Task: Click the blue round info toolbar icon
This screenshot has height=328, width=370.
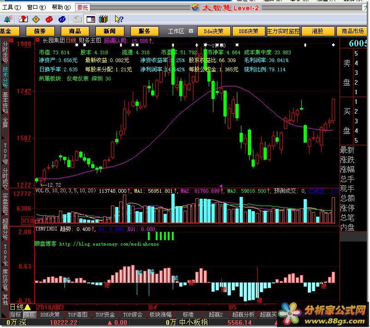Action: pos(62,19)
